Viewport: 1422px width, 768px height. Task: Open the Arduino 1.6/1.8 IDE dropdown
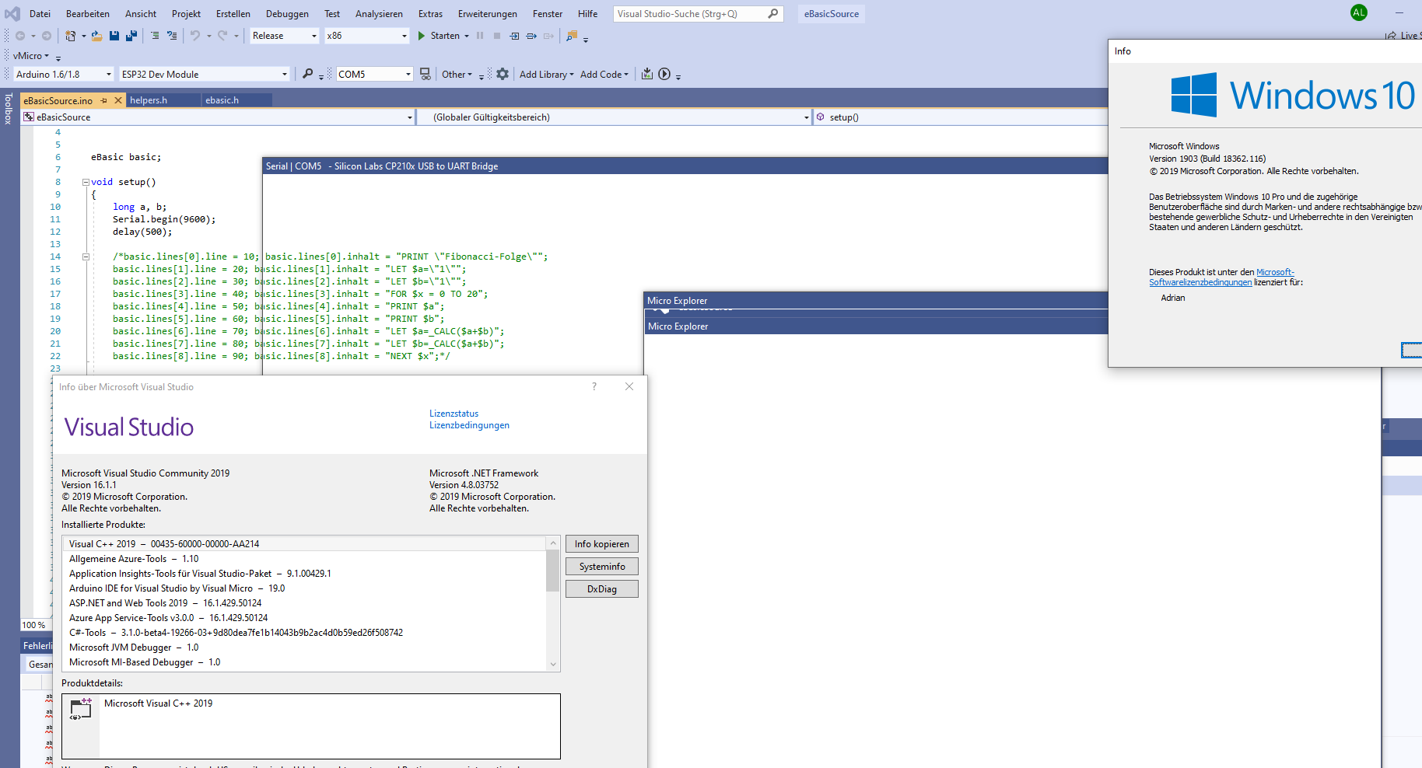64,74
